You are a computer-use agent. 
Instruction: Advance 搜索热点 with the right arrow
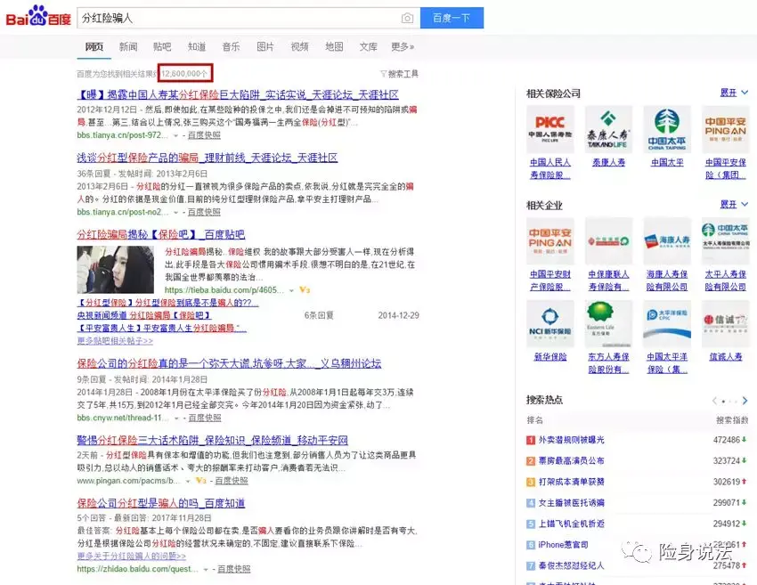(743, 401)
